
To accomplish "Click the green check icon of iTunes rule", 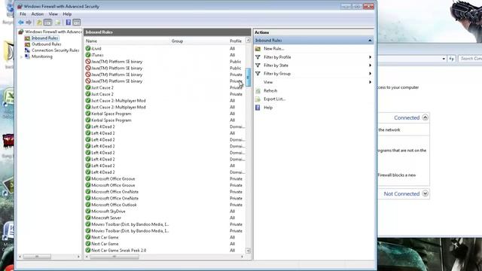I will [88, 55].
